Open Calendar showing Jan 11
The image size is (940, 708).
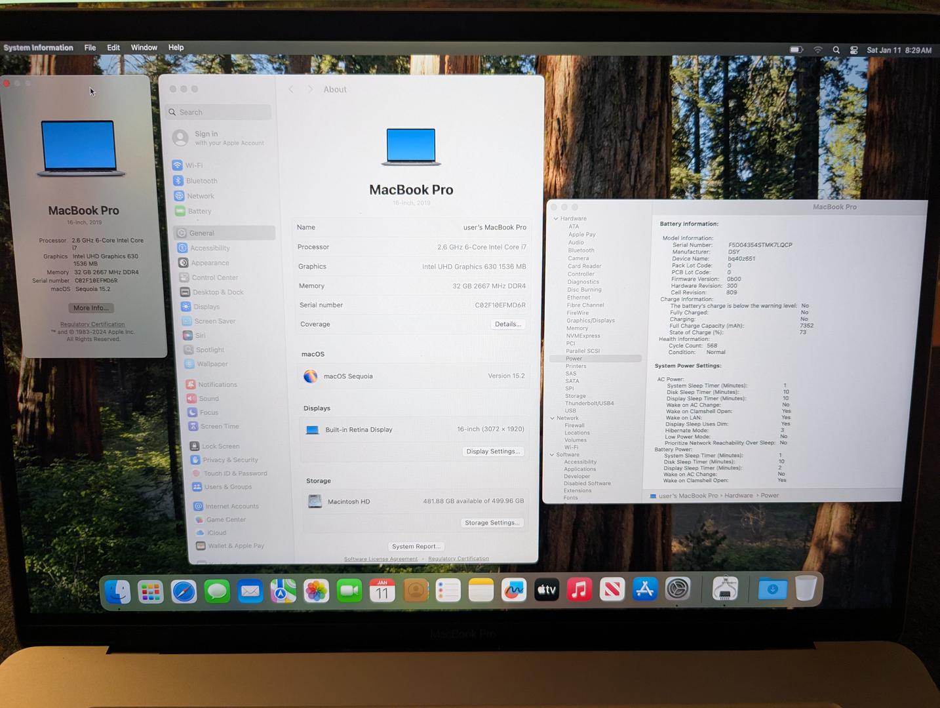point(382,591)
